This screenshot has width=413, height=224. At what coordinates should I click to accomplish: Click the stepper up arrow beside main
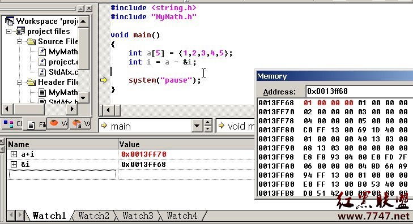pyautogui.click(x=208, y=123)
